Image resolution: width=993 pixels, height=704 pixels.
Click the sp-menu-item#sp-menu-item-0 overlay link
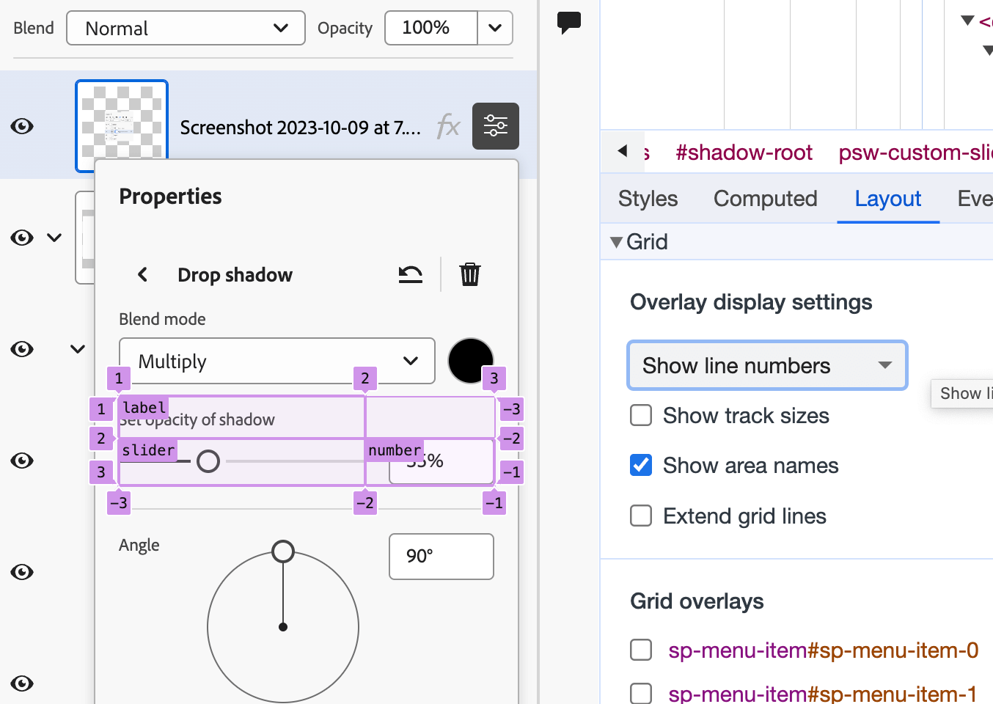point(823,650)
